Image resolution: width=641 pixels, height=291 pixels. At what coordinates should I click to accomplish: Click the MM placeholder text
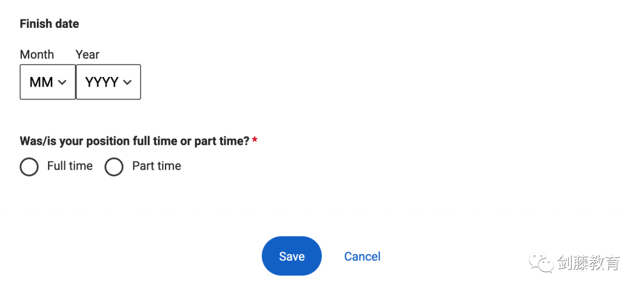(42, 82)
